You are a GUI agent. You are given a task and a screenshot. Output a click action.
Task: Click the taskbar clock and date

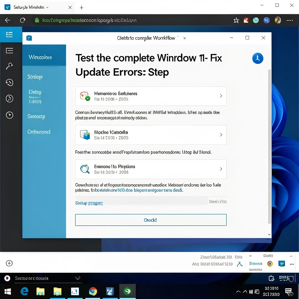[x=271, y=291]
